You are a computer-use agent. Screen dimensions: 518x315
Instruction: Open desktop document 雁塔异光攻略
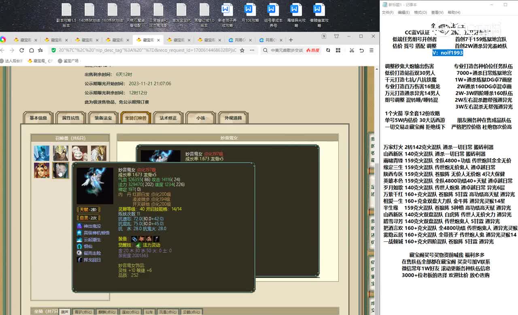point(296,16)
